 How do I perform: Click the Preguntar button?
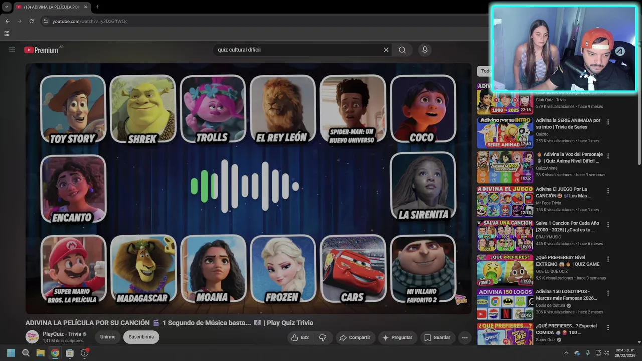click(397, 338)
